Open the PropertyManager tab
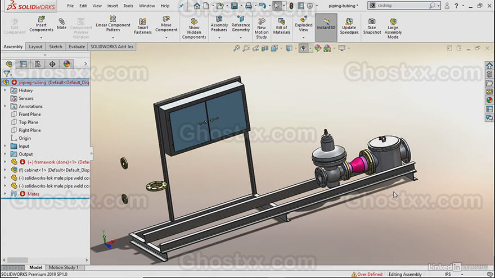Image resolution: width=495 pixels, height=278 pixels. 23,64
